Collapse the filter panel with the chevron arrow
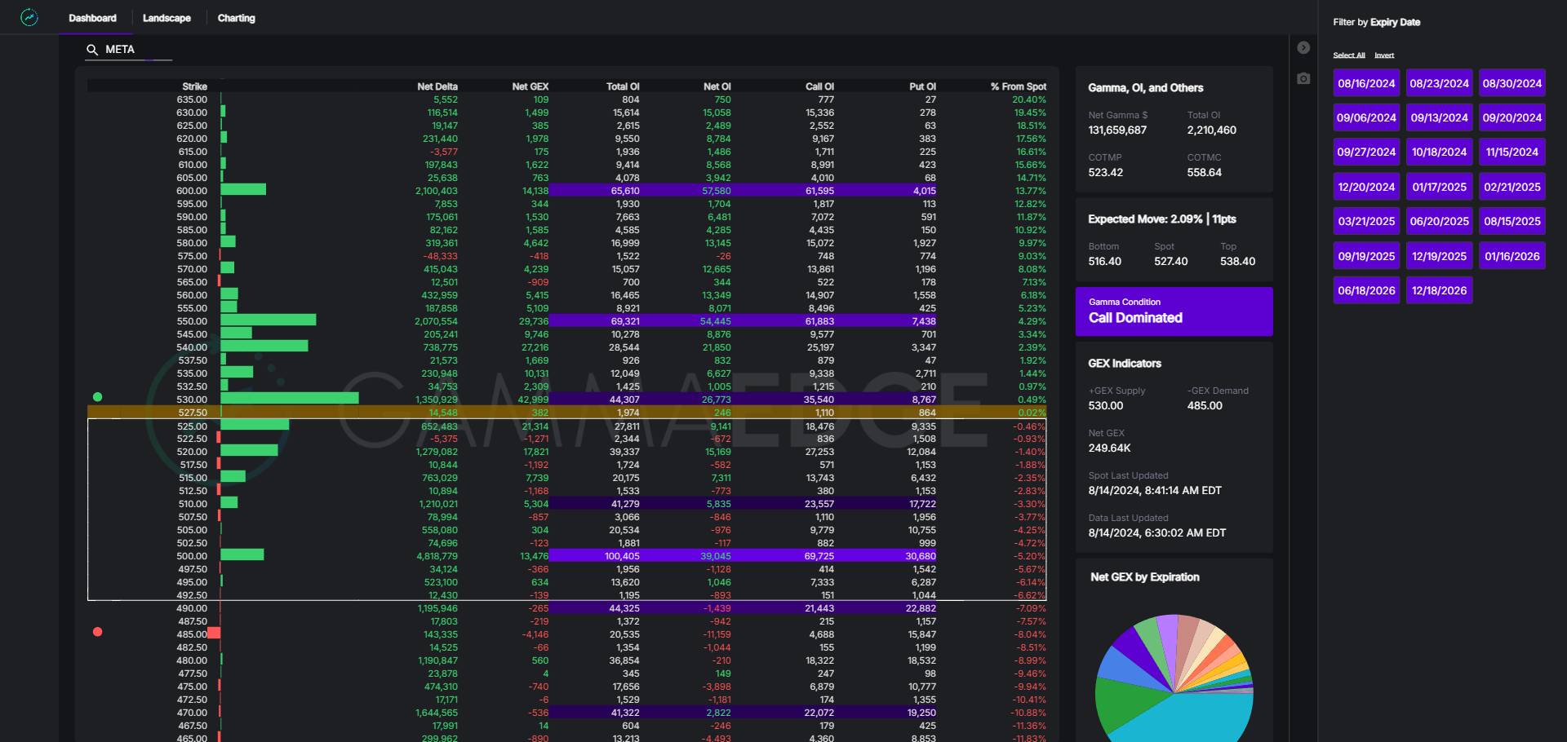 [1303, 48]
